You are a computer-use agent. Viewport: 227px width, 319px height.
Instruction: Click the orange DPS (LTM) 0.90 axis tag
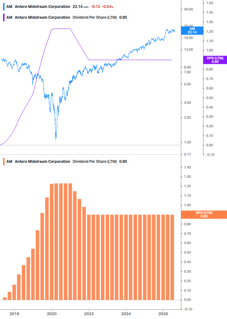[204, 215]
